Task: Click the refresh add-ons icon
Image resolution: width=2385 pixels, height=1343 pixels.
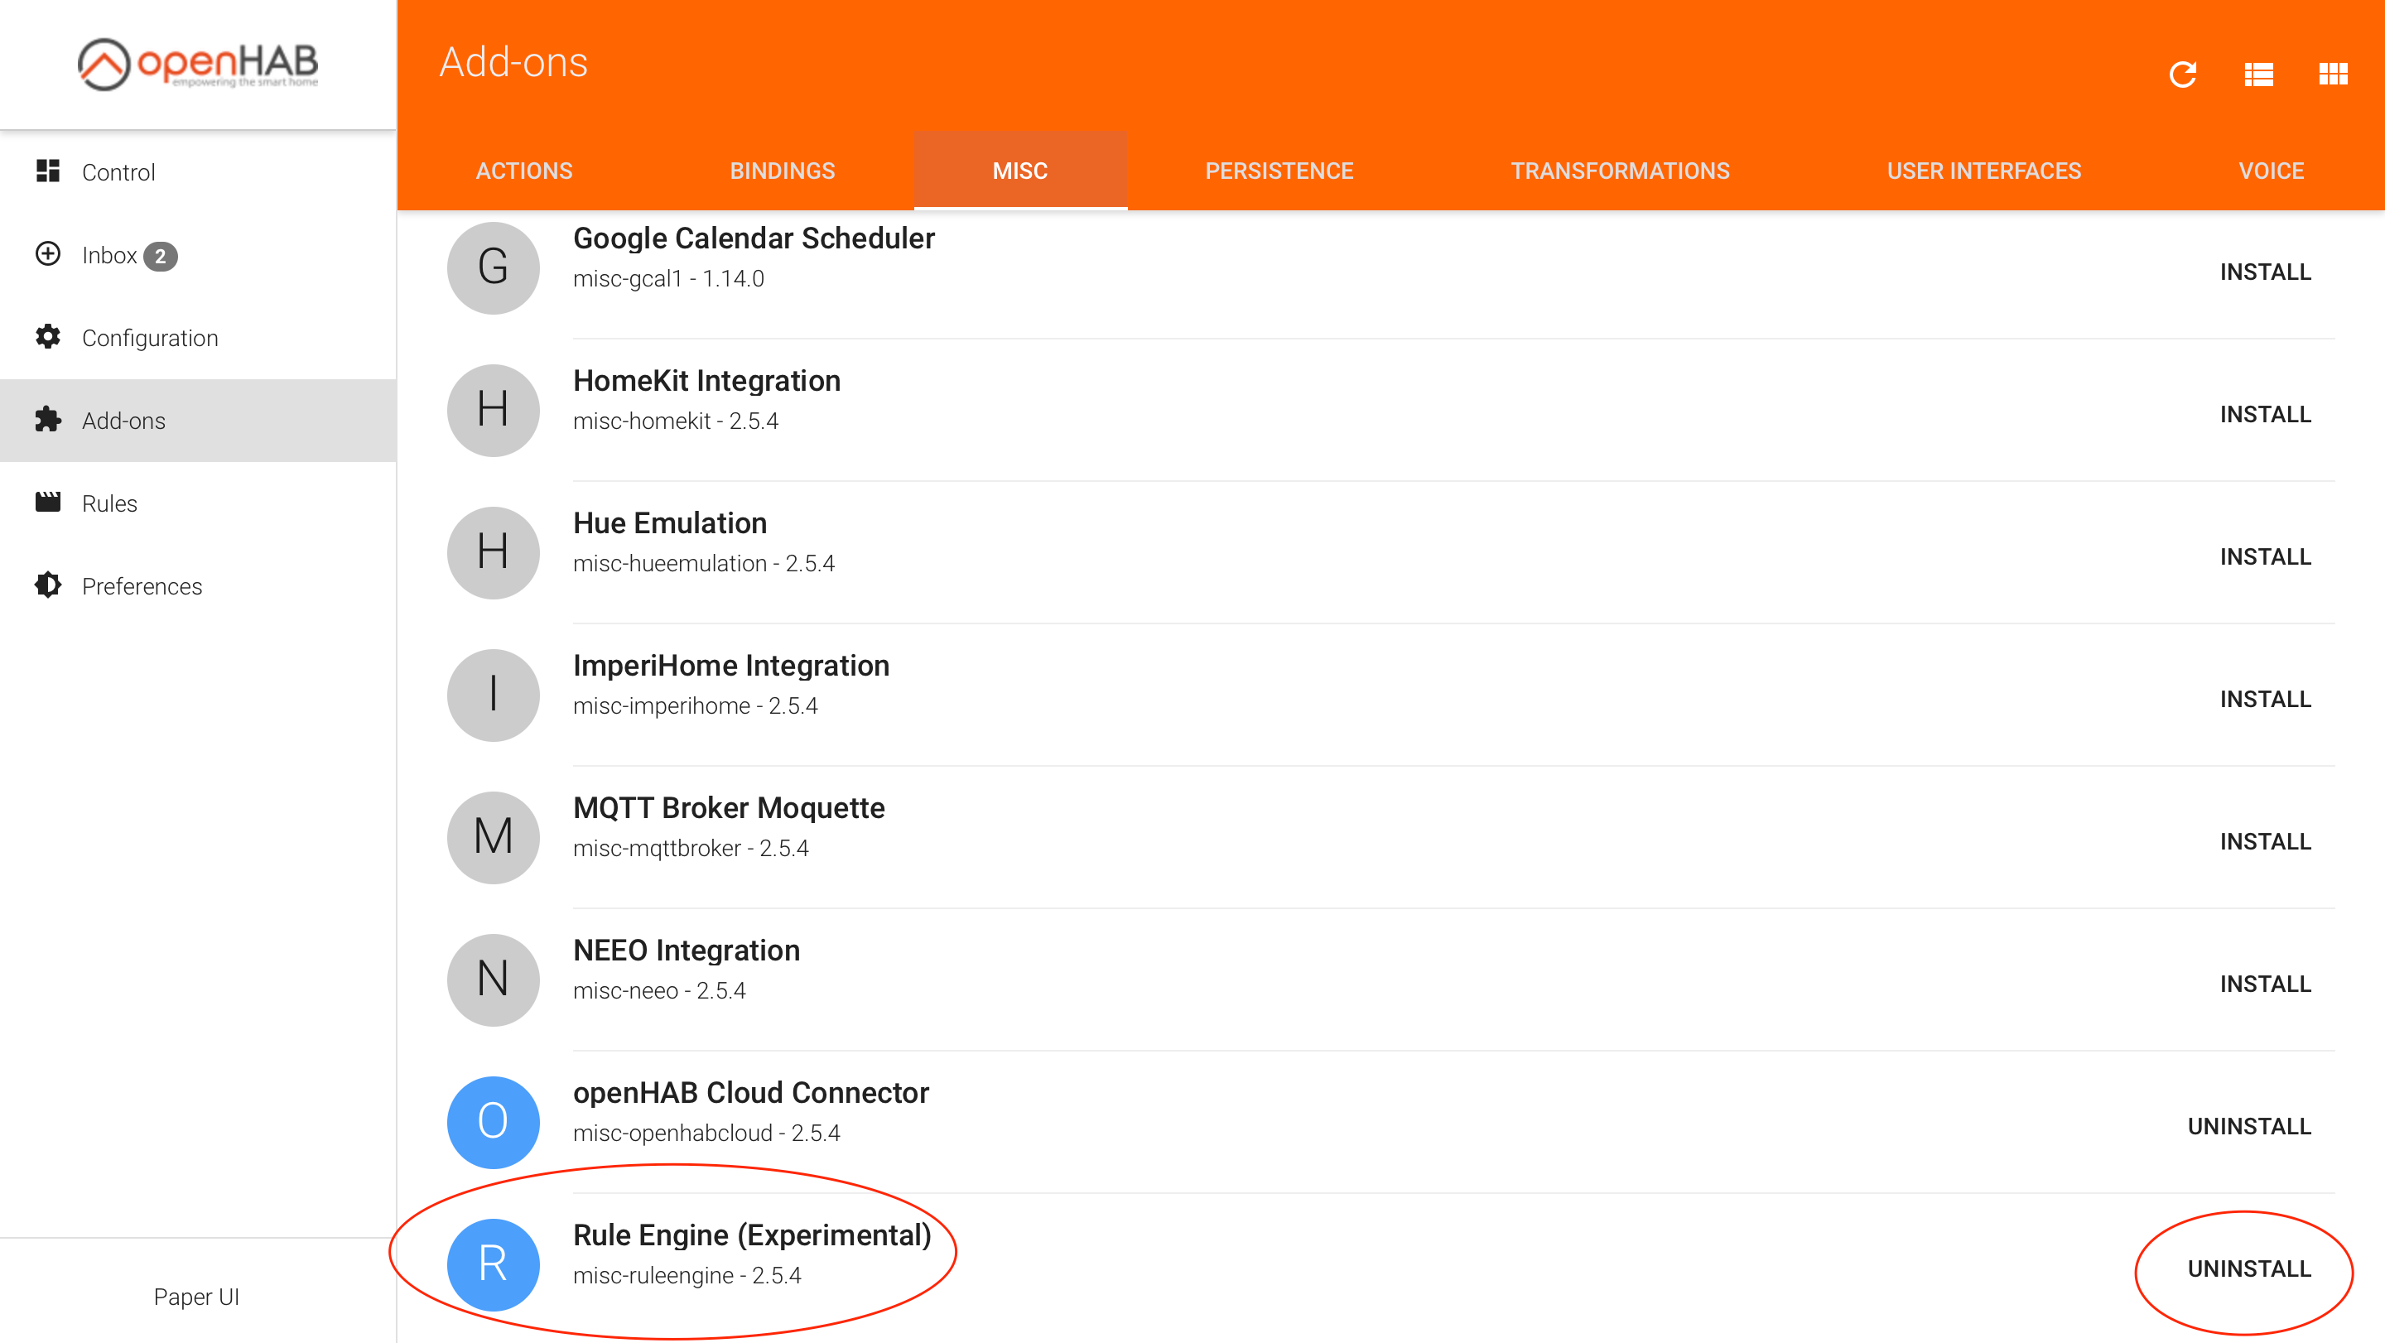Action: [x=2182, y=74]
